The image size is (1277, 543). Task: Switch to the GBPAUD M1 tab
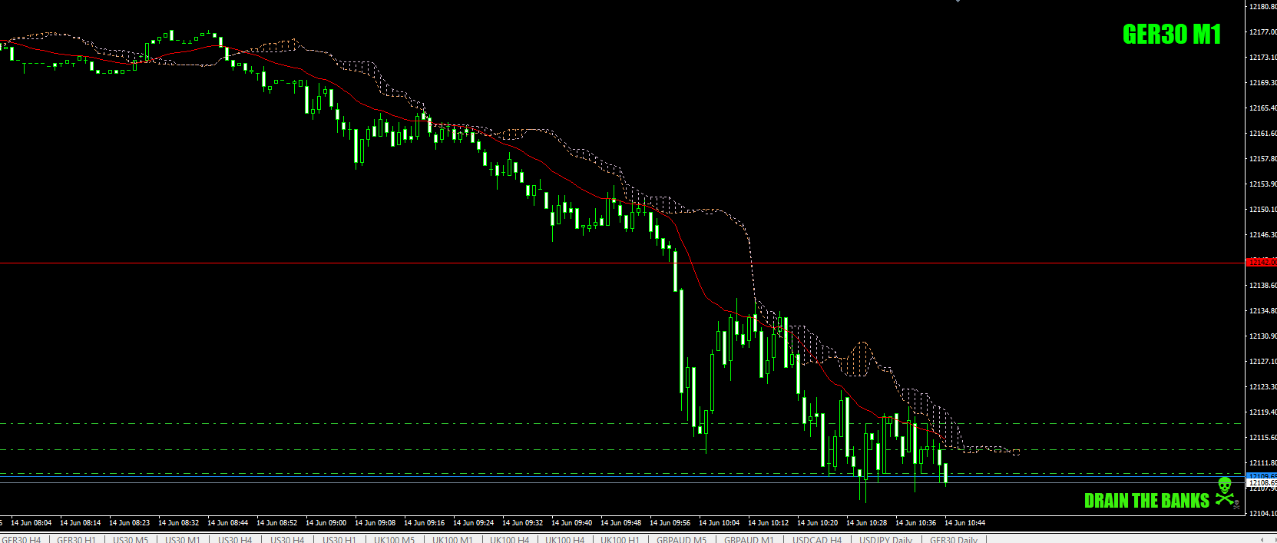coord(749,539)
